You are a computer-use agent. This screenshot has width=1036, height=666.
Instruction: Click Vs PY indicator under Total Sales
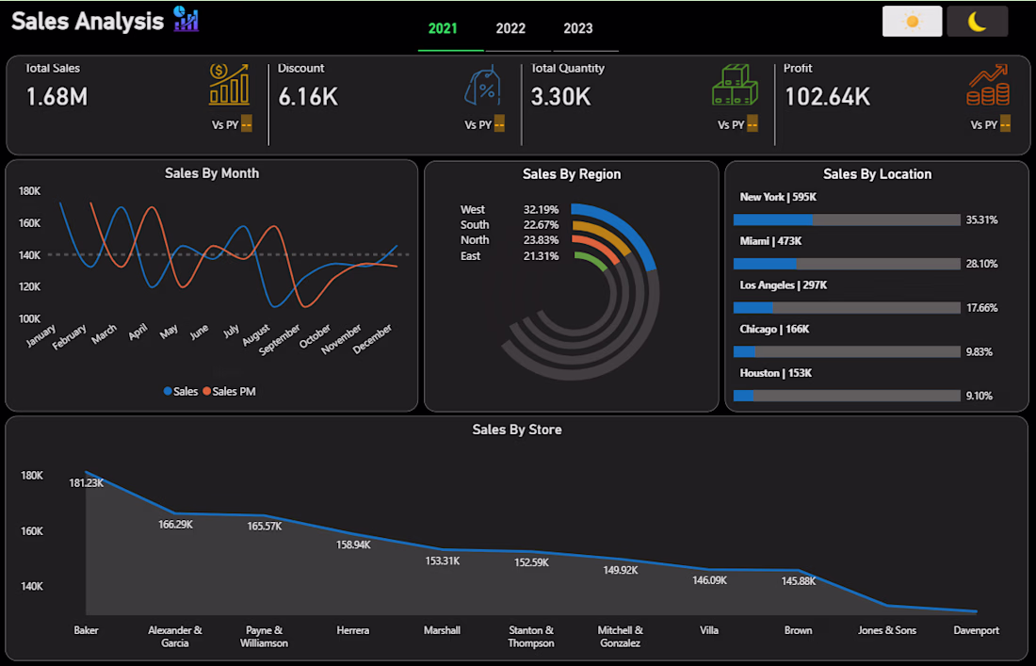pyautogui.click(x=232, y=124)
